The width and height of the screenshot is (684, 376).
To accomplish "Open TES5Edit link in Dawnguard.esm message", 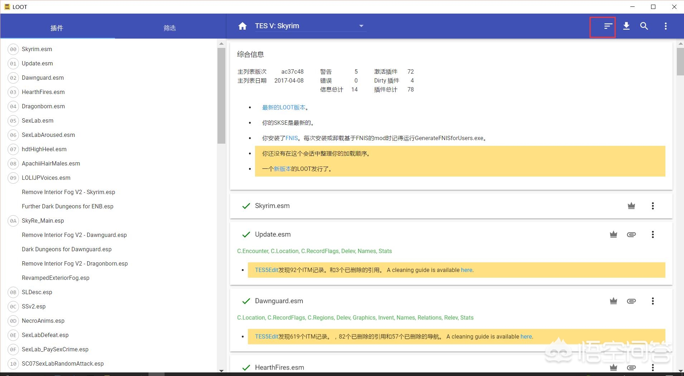I will coord(267,336).
